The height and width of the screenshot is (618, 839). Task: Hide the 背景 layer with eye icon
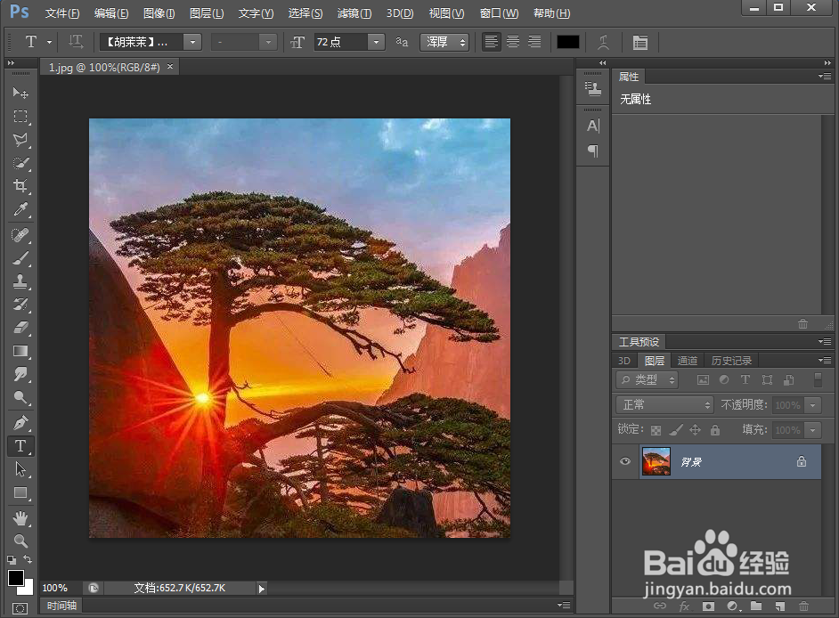(x=625, y=461)
